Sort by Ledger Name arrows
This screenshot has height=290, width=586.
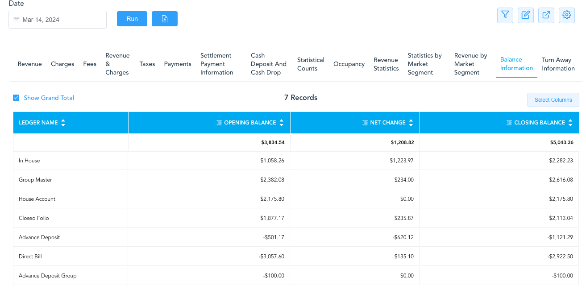(63, 123)
